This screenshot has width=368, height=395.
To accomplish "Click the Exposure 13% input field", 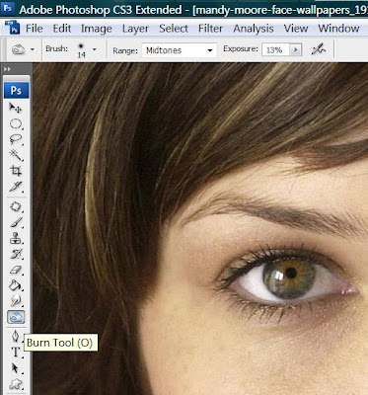I will (x=275, y=50).
